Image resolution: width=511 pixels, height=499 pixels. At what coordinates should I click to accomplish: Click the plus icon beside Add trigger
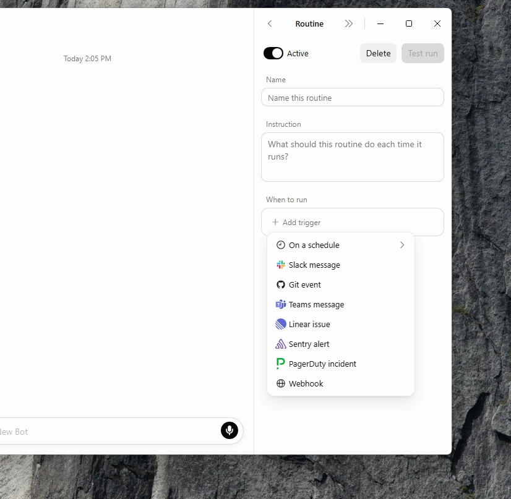(275, 222)
